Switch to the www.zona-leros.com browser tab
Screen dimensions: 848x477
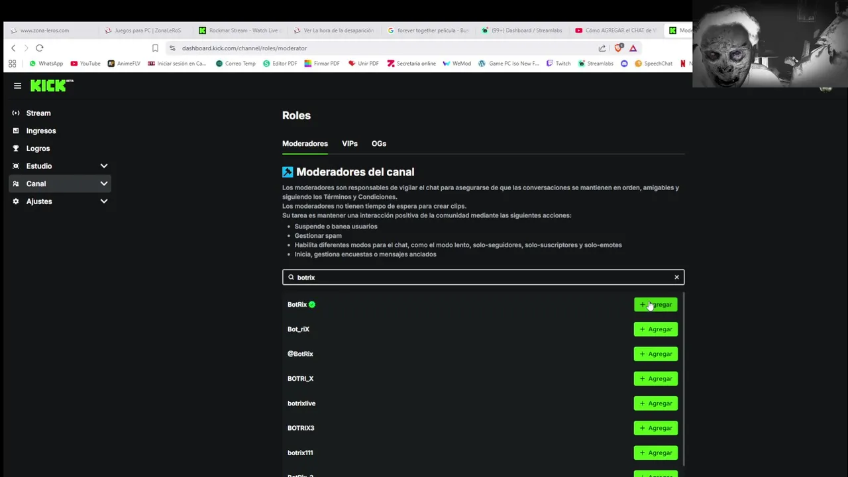(x=53, y=30)
